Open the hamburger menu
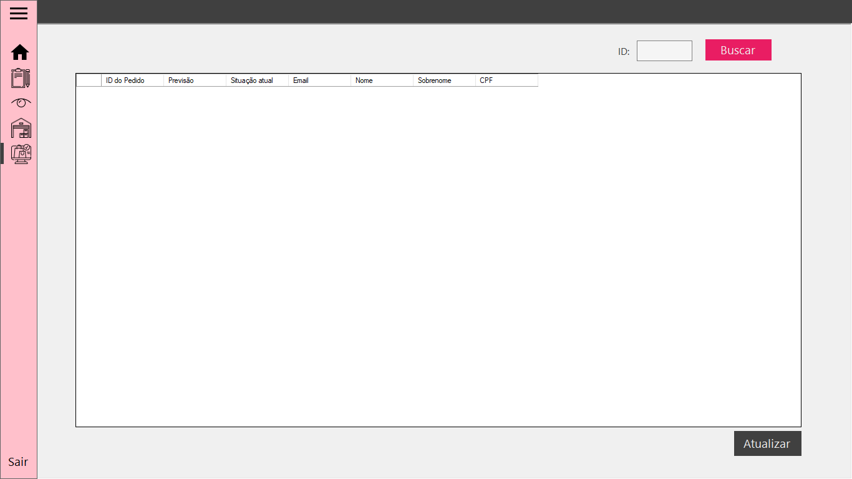Image resolution: width=852 pixels, height=479 pixels. (18, 13)
